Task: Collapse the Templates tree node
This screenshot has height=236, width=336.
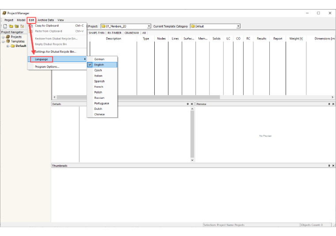Action: tap(3, 42)
